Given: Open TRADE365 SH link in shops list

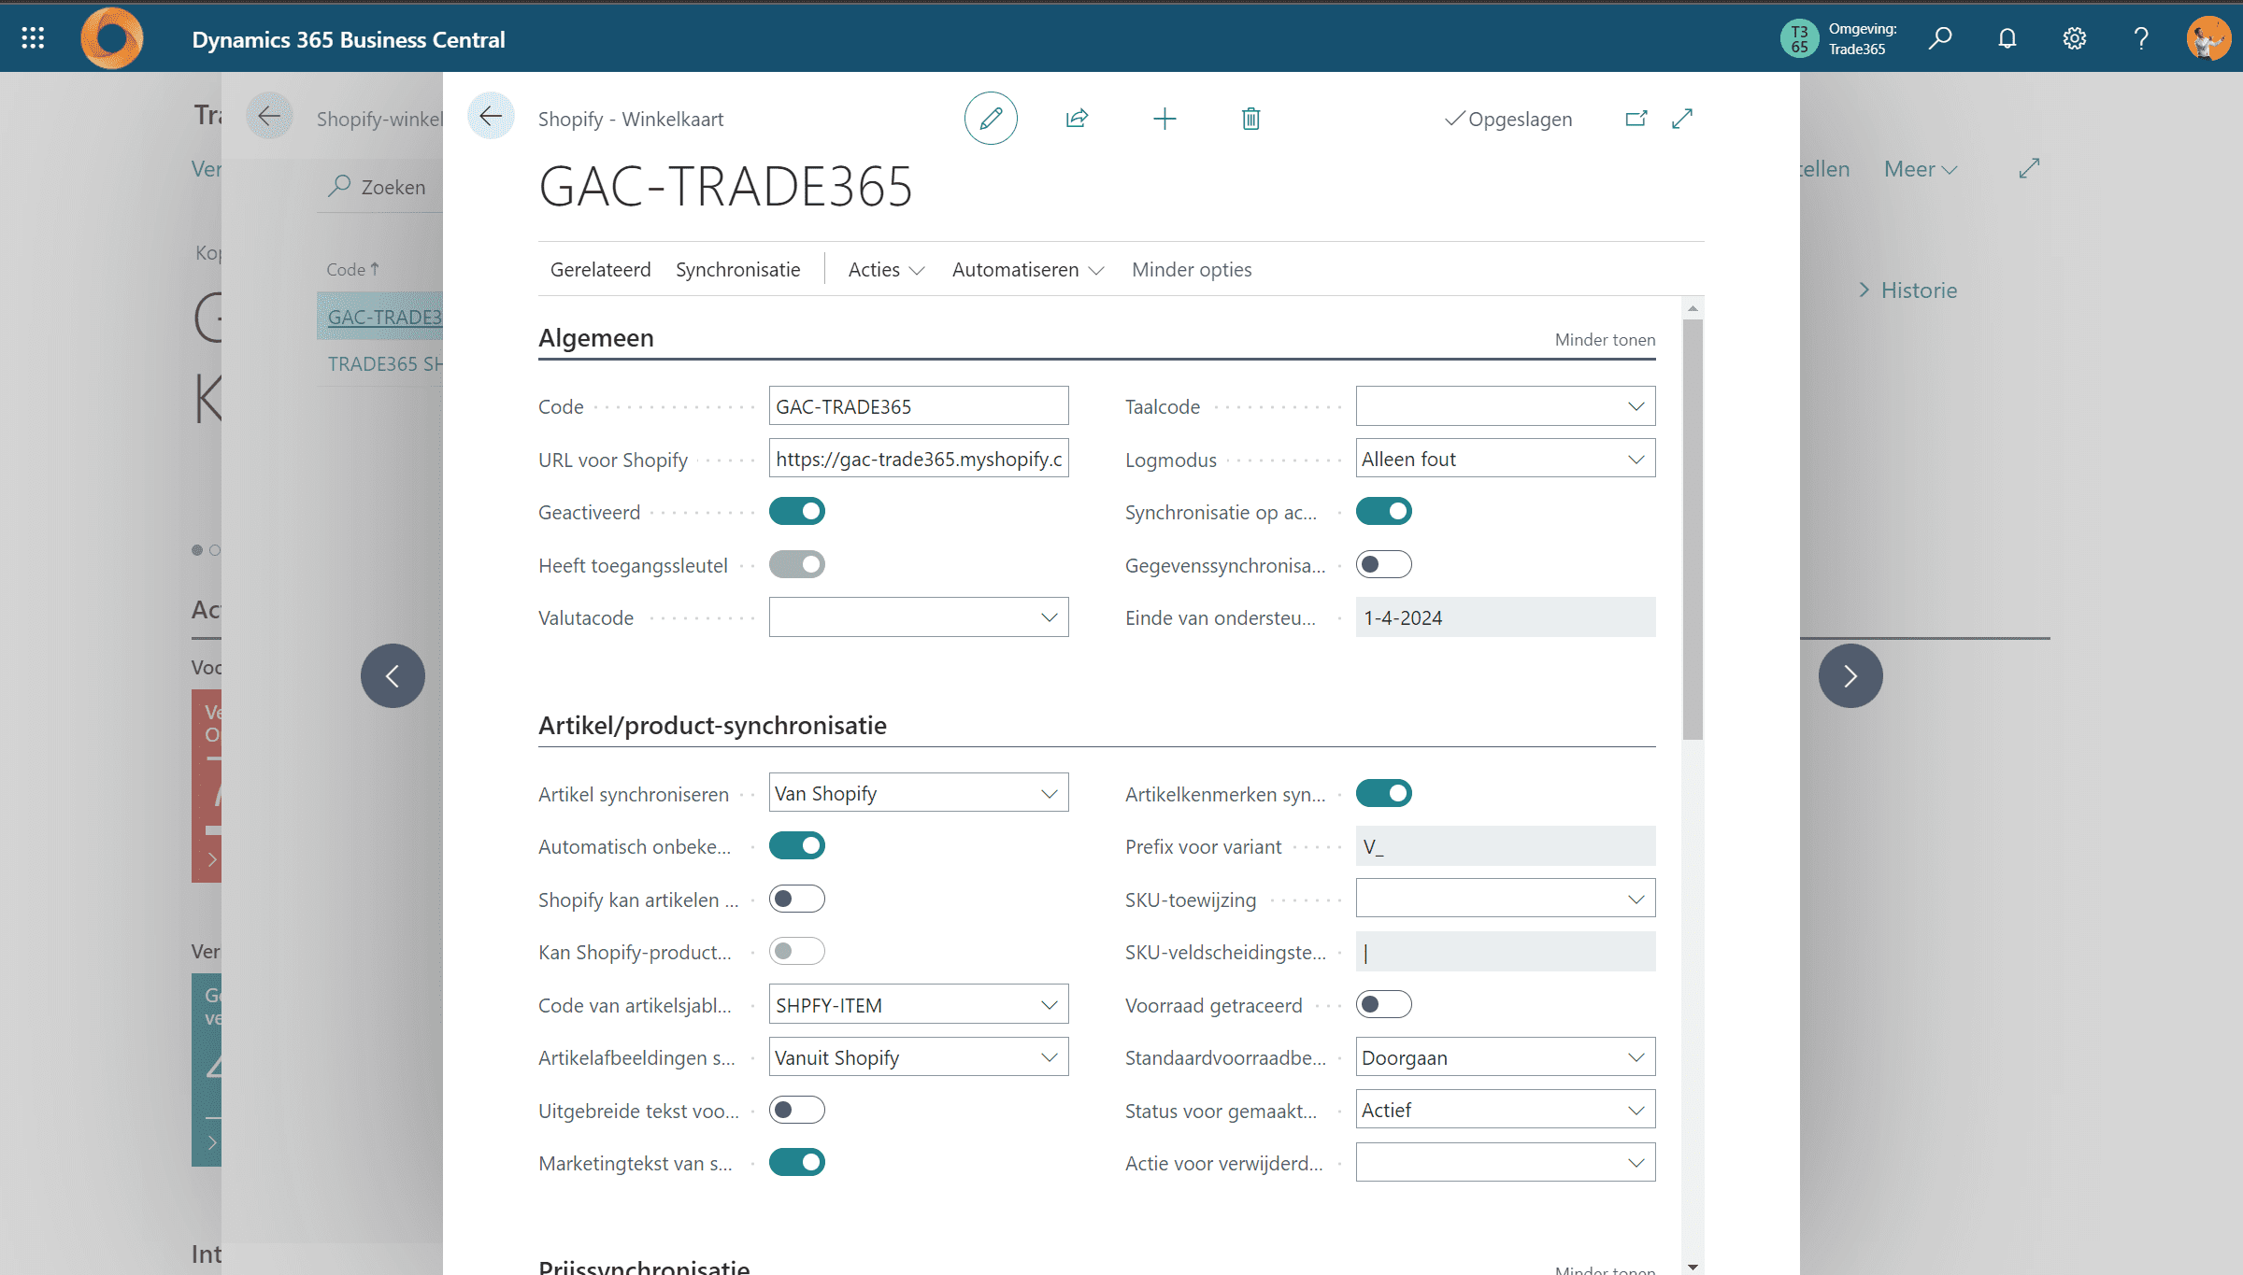Looking at the screenshot, I should click(x=384, y=363).
